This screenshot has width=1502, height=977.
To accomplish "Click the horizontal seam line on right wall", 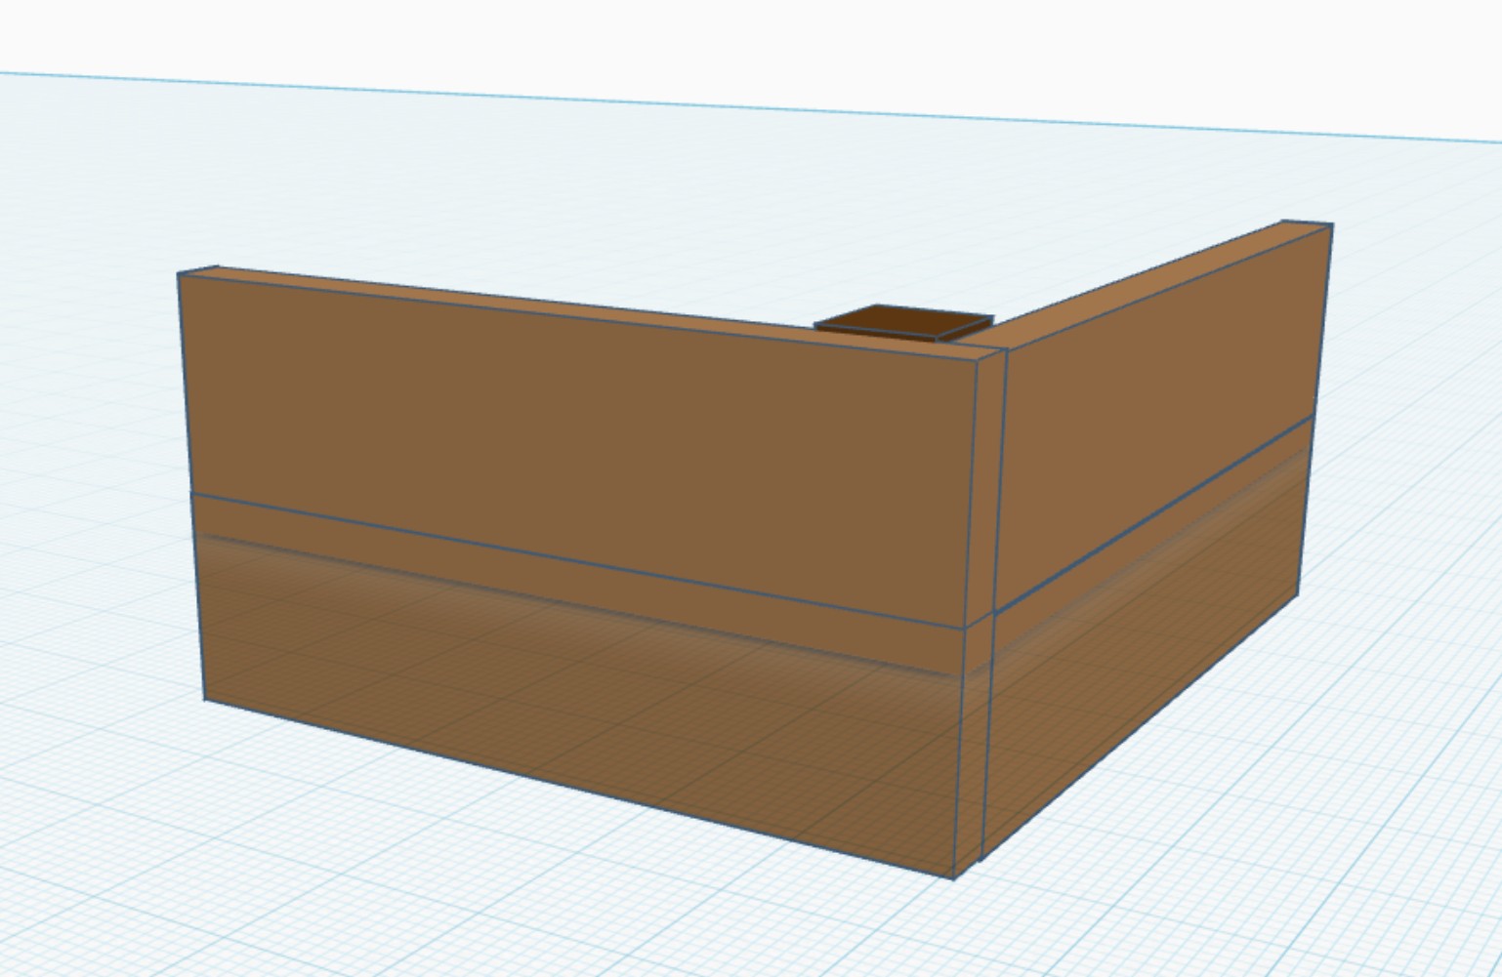I will [1152, 515].
